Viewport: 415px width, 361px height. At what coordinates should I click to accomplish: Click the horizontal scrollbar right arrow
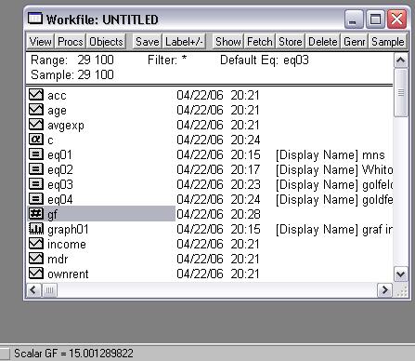(384, 290)
